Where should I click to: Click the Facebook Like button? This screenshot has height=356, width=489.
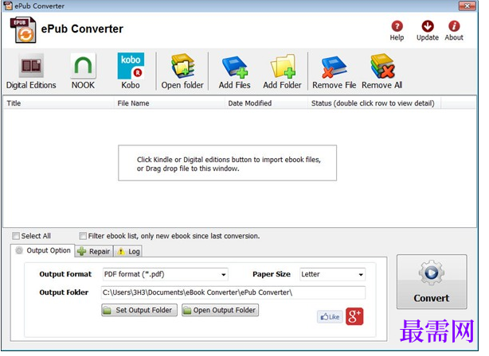[x=330, y=317]
